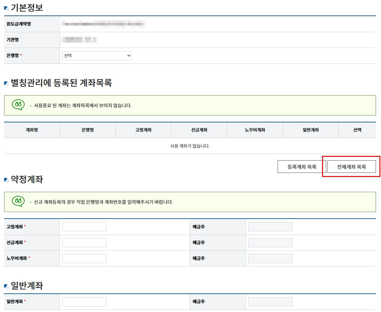The height and width of the screenshot is (312, 381).
Task: Click the blue square icon next to 약정계좌 section
Action: [x=5, y=180]
